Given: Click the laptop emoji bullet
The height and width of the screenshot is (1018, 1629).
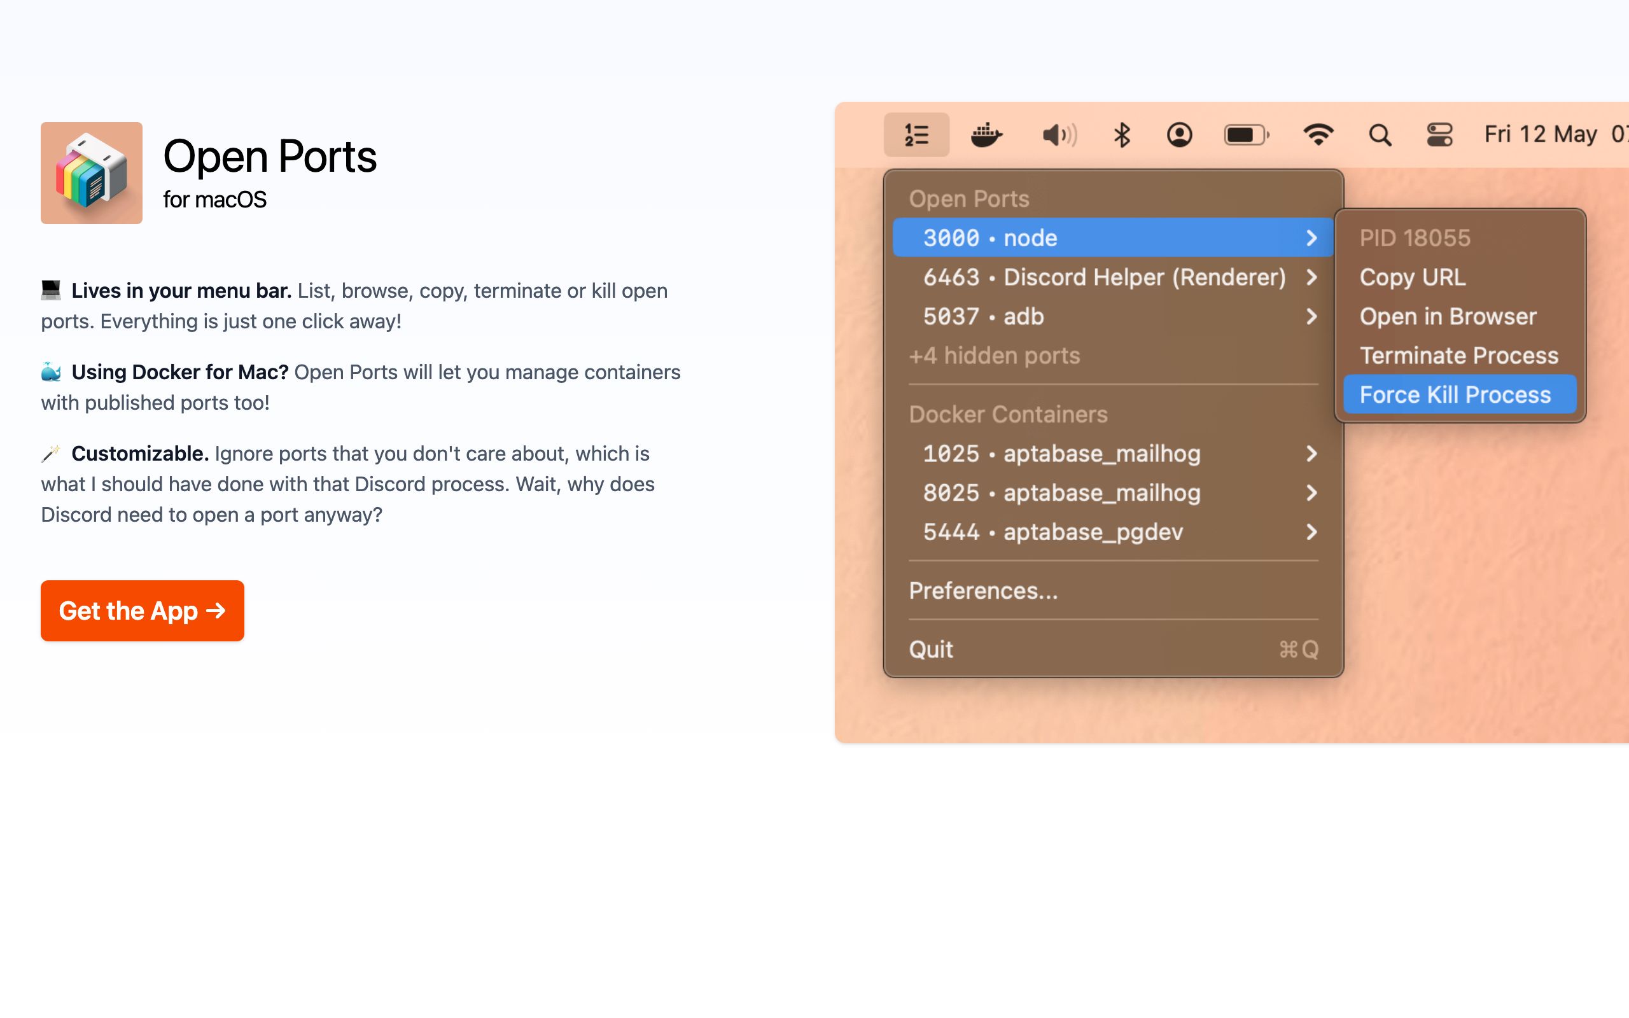Looking at the screenshot, I should click(x=51, y=290).
